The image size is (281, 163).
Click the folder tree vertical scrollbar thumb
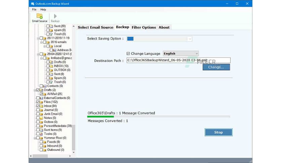pos(74,137)
